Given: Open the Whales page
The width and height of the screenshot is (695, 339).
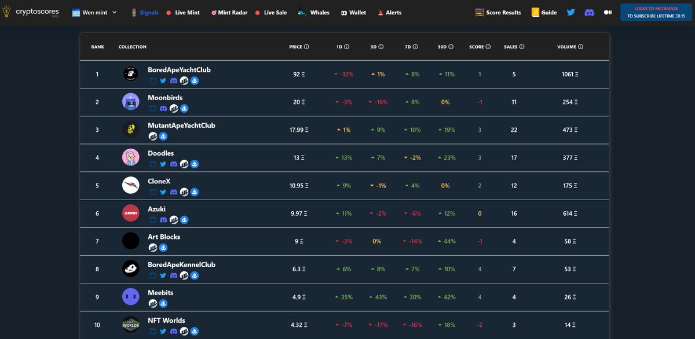Looking at the screenshot, I should pos(313,12).
